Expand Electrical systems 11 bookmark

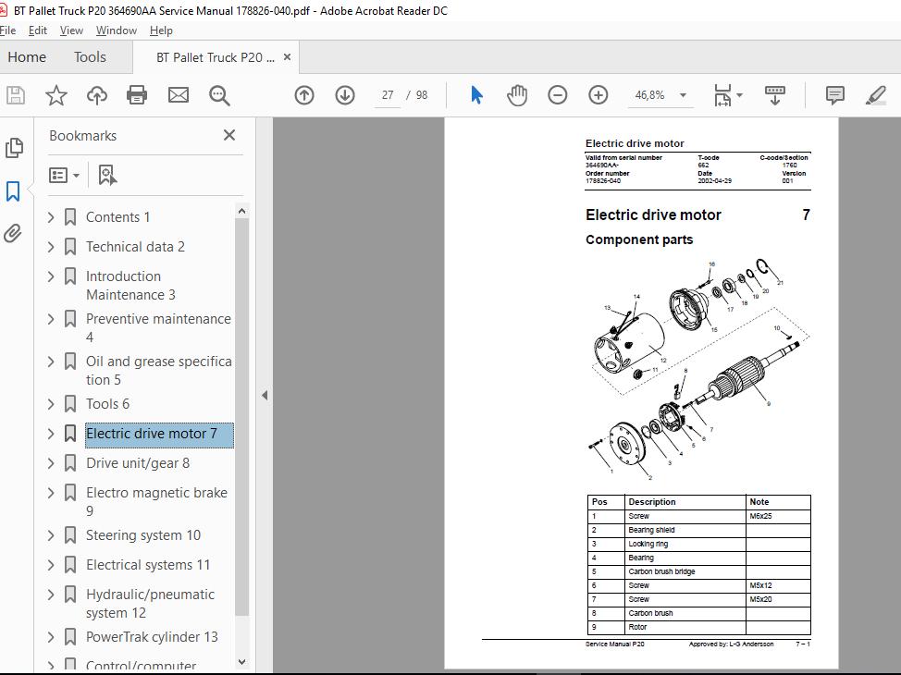(x=51, y=565)
